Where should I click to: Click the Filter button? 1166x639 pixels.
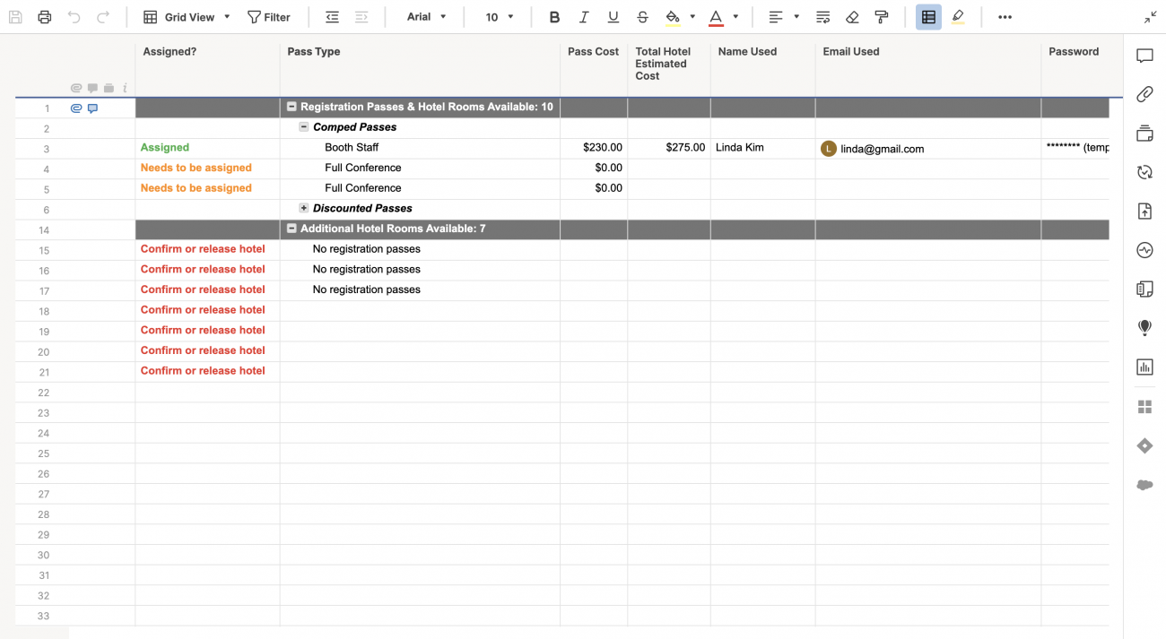point(269,17)
